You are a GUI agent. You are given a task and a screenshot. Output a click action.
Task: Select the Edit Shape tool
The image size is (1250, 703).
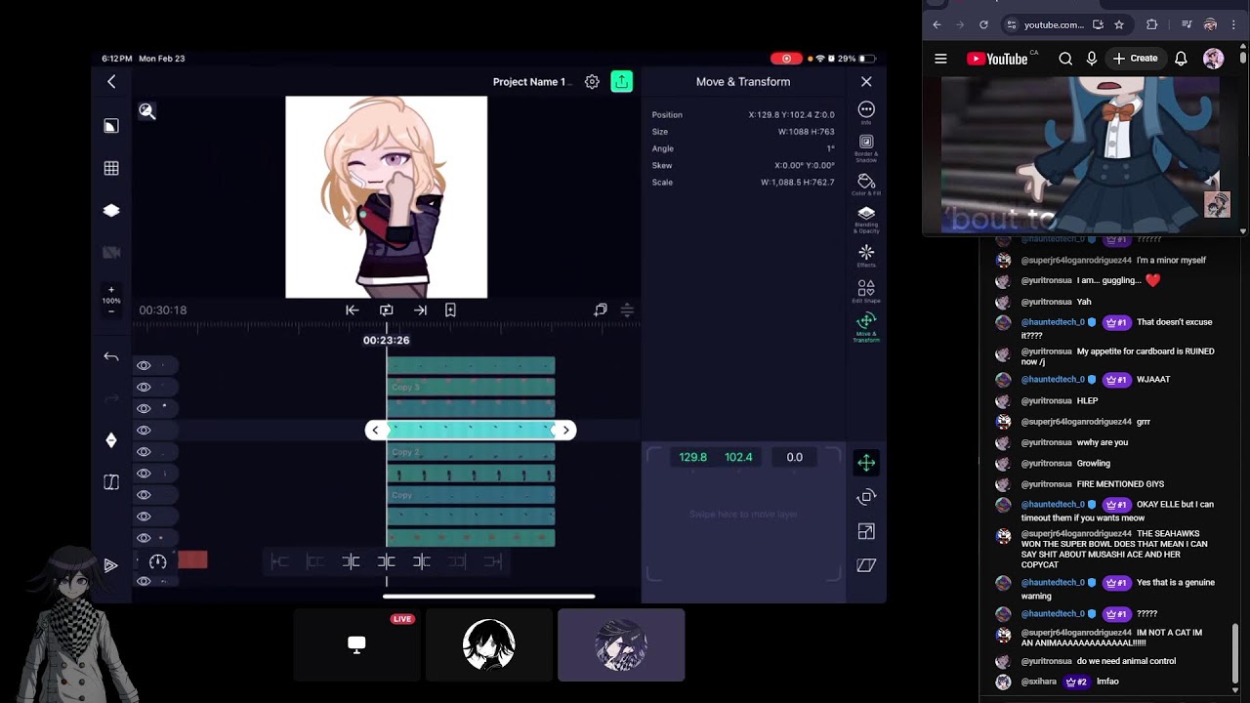[x=866, y=291]
